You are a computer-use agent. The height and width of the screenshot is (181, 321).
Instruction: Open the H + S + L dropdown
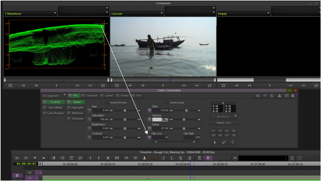tap(224, 116)
